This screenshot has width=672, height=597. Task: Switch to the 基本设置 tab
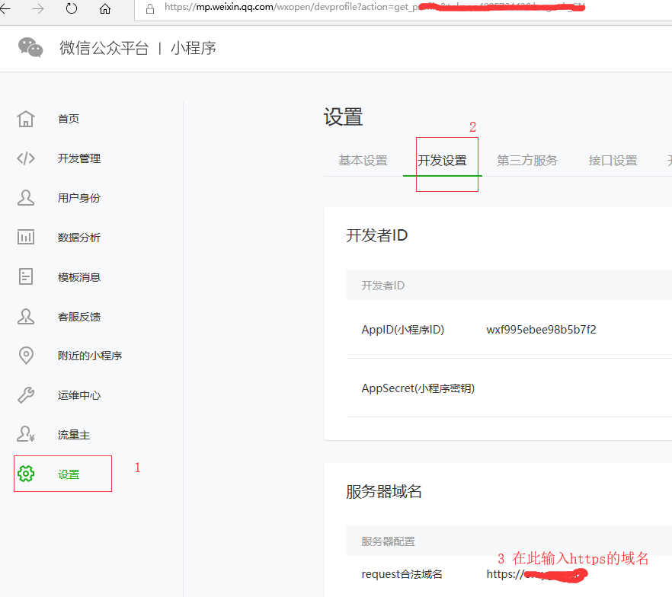pyautogui.click(x=363, y=160)
